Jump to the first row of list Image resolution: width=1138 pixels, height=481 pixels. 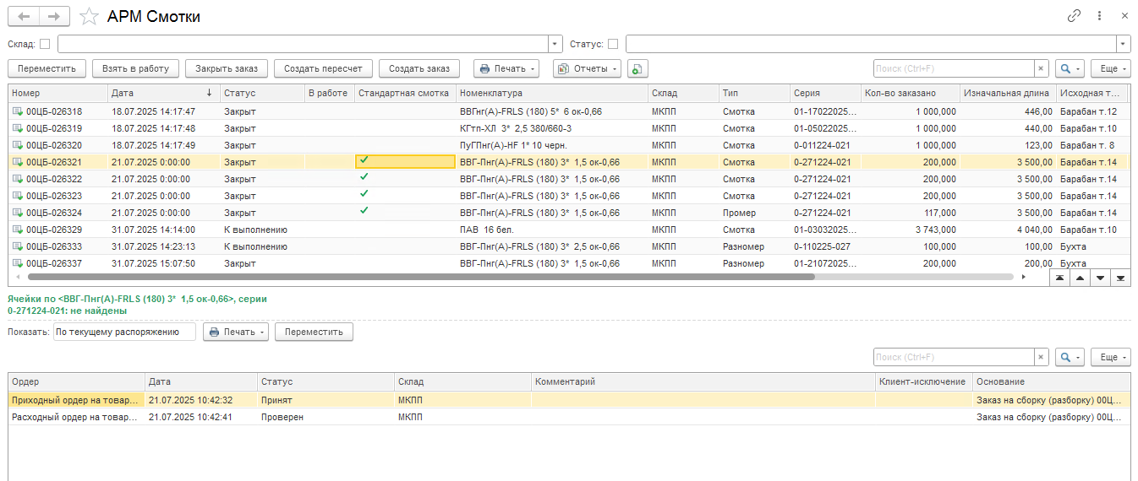(x=1059, y=277)
